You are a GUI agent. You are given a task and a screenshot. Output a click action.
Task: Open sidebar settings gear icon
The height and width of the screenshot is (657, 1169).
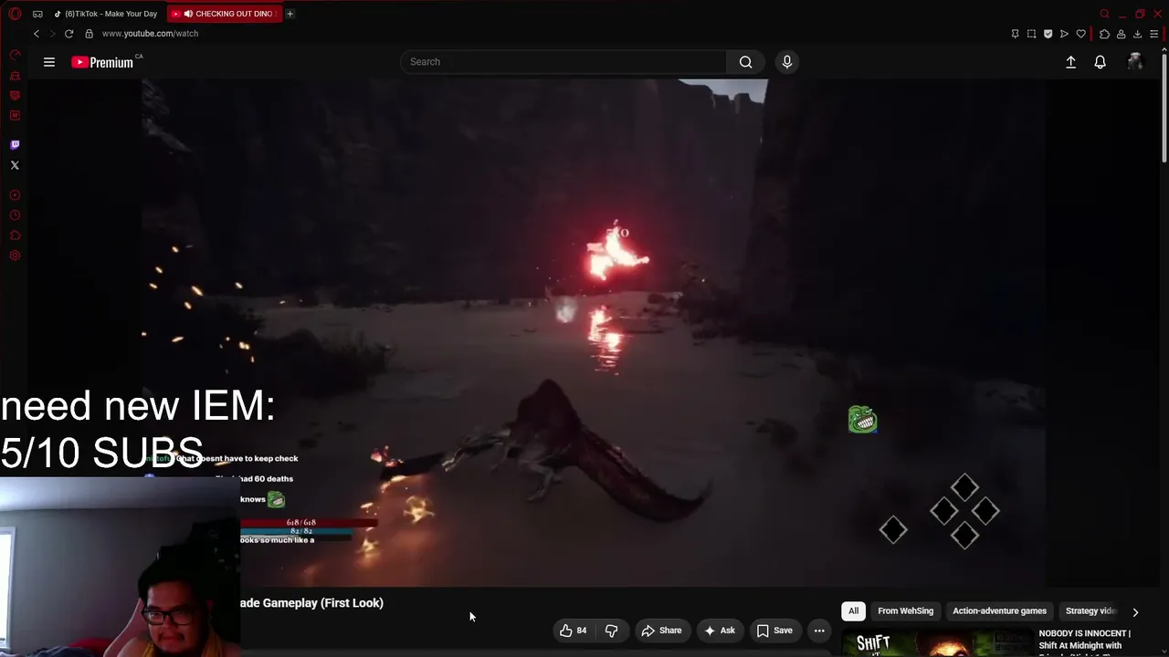15,255
